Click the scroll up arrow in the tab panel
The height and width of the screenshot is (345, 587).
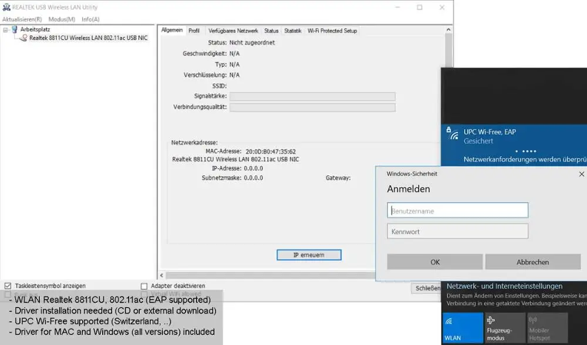[x=448, y=29]
